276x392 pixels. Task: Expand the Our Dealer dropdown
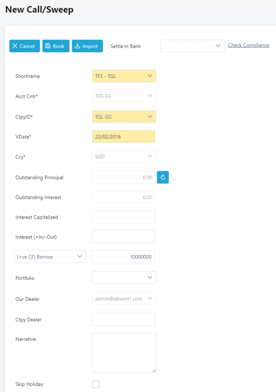pyautogui.click(x=124, y=299)
